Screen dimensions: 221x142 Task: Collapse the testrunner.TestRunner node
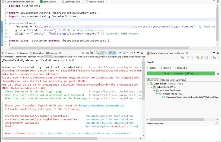pyautogui.click(x=154, y=90)
